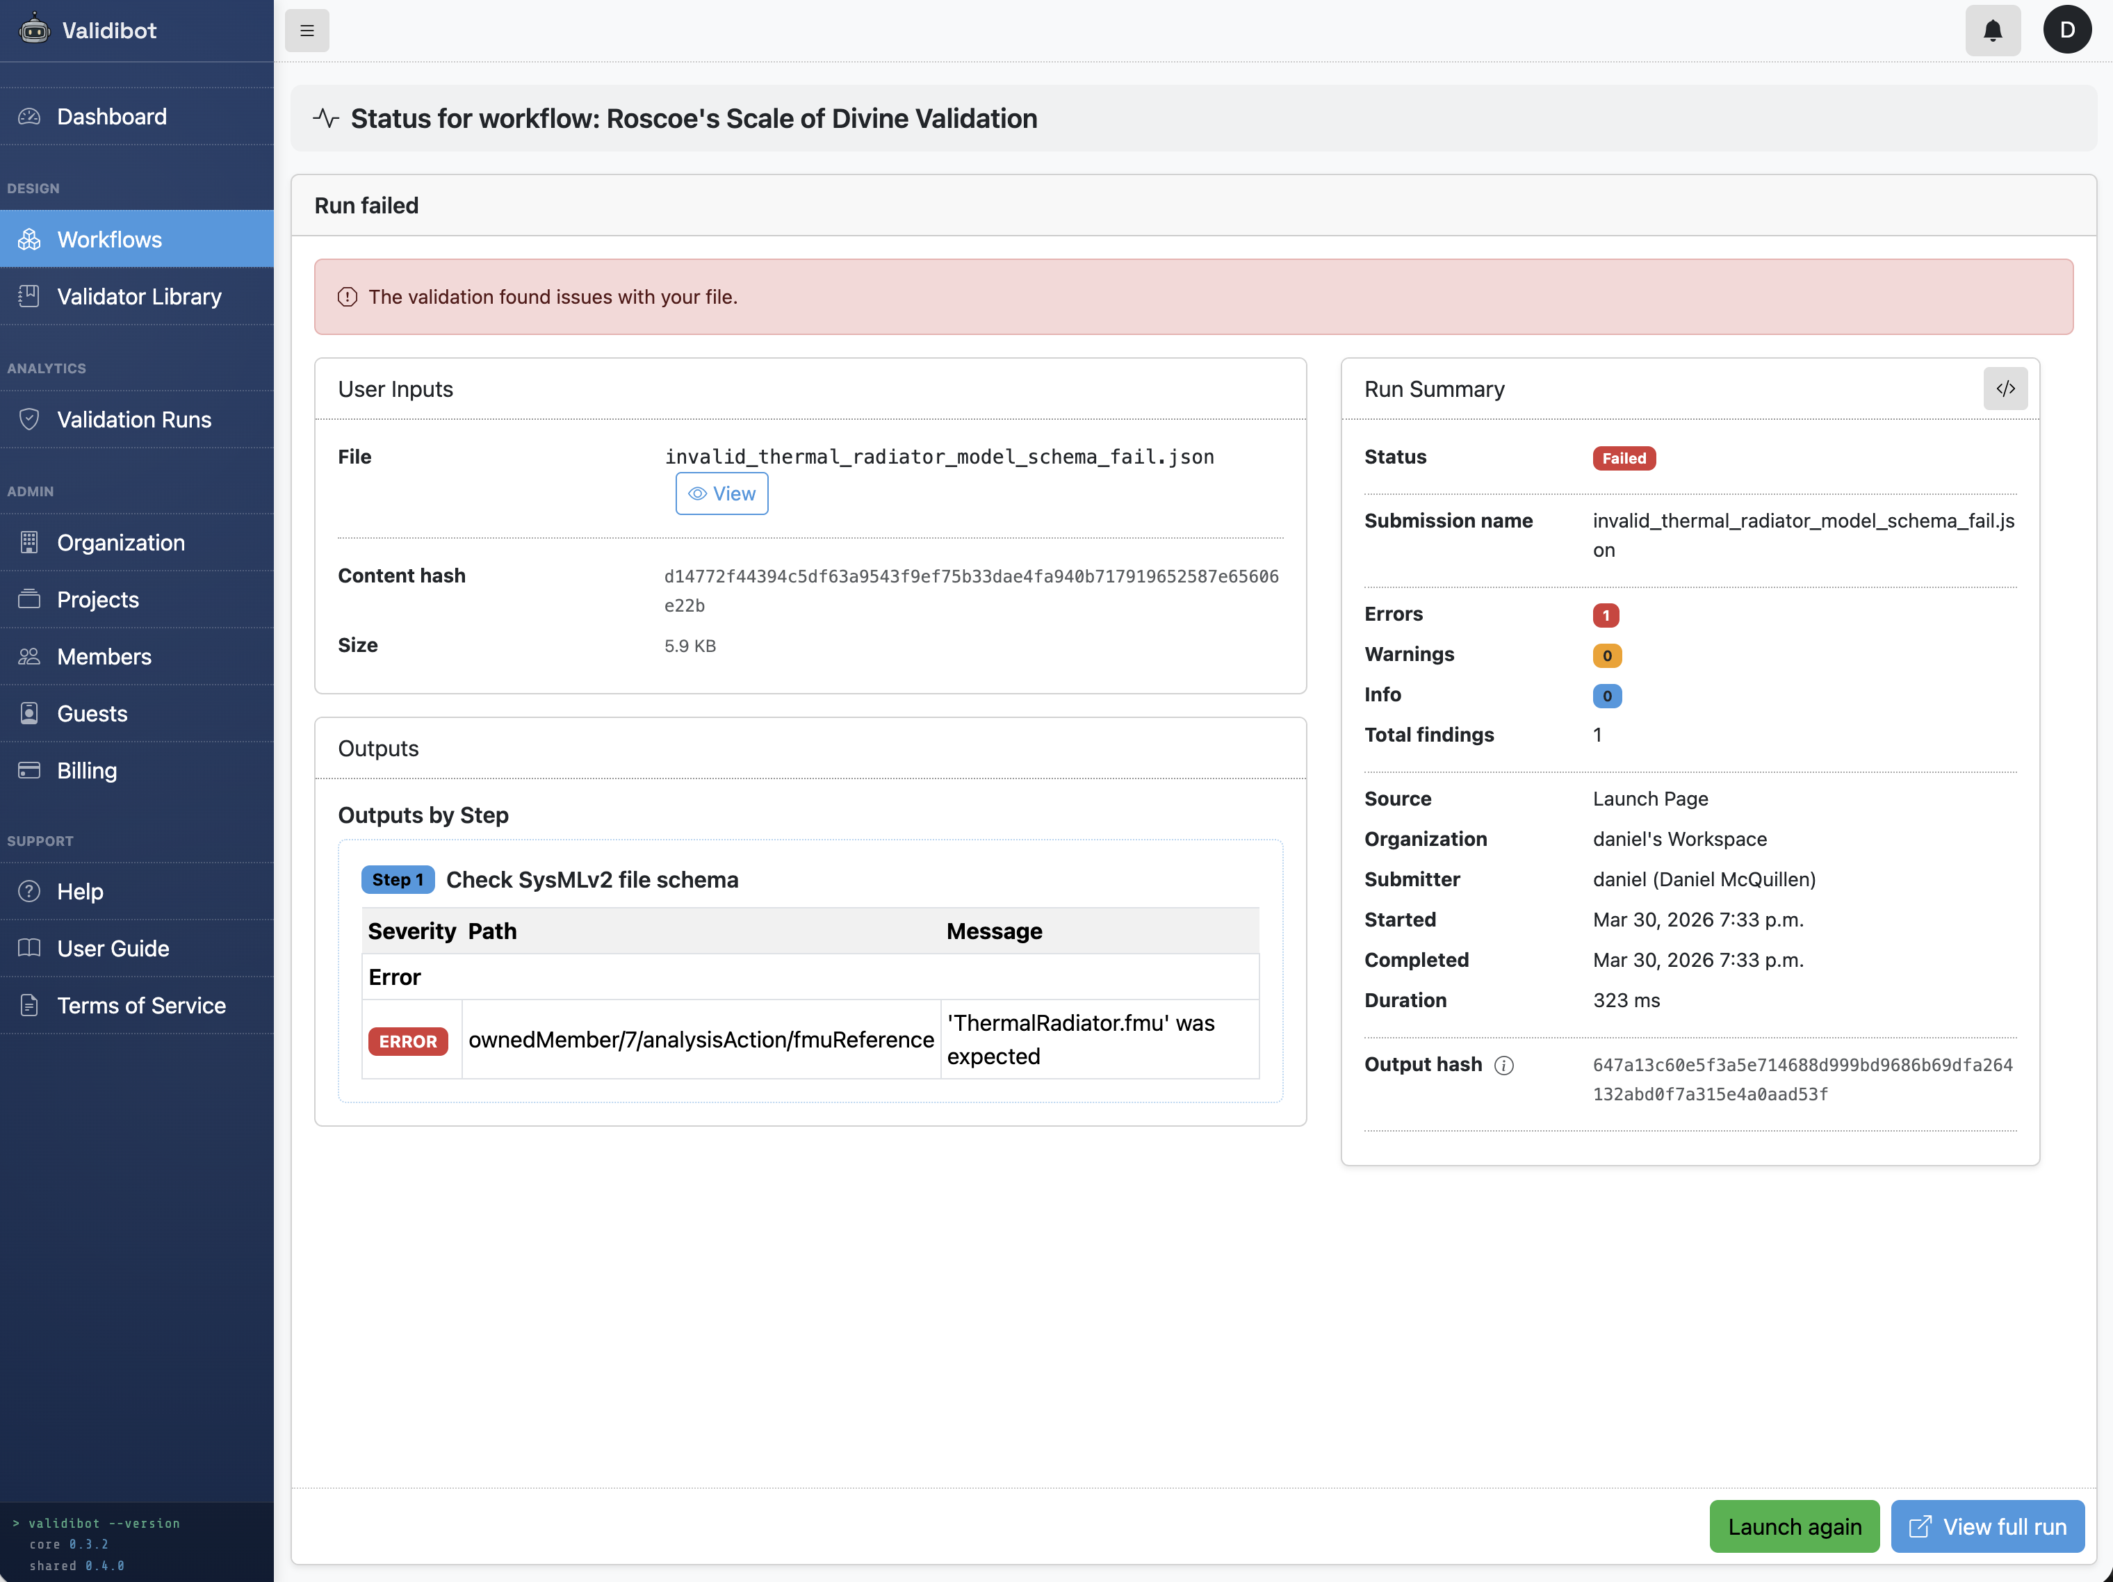Image resolution: width=2113 pixels, height=1582 pixels.
Task: Go to the Organization admin page
Action: [x=120, y=543]
